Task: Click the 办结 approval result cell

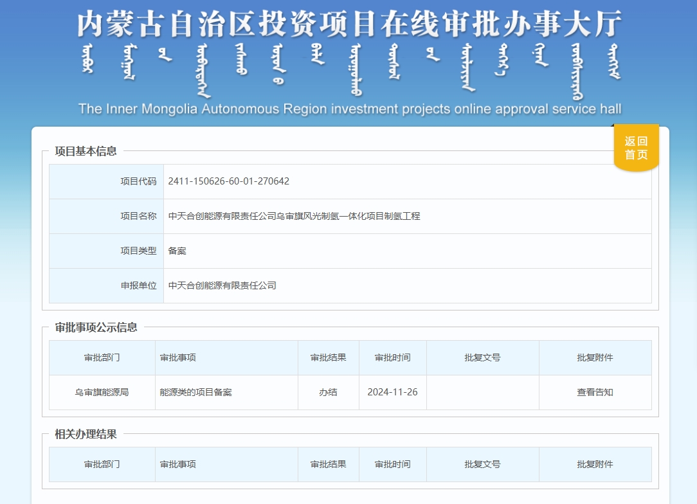Action: coord(328,392)
